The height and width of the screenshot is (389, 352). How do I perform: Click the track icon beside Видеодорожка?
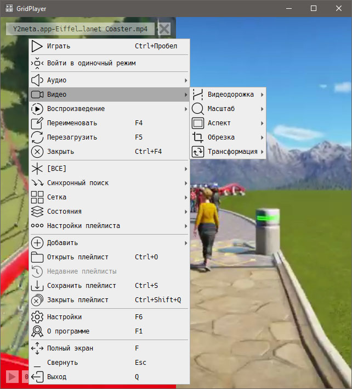(198, 95)
